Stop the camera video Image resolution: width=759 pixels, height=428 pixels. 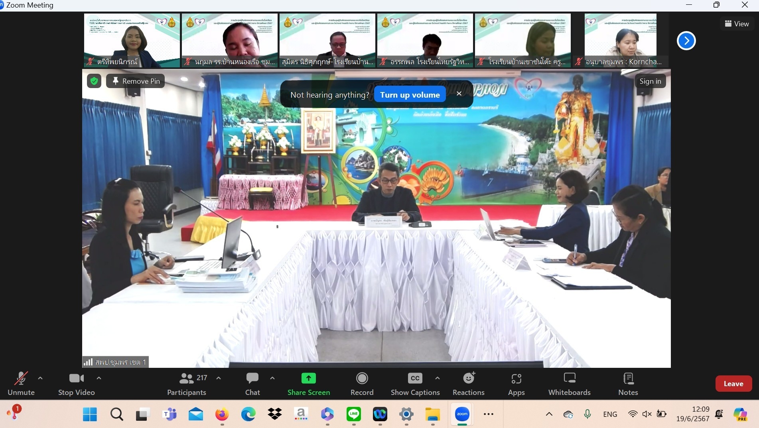click(76, 384)
